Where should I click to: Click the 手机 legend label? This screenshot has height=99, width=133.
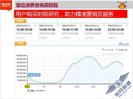coord(32,91)
